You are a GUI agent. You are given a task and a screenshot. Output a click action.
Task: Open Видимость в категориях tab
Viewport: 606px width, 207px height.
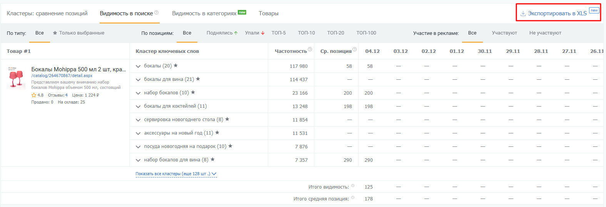(204, 13)
